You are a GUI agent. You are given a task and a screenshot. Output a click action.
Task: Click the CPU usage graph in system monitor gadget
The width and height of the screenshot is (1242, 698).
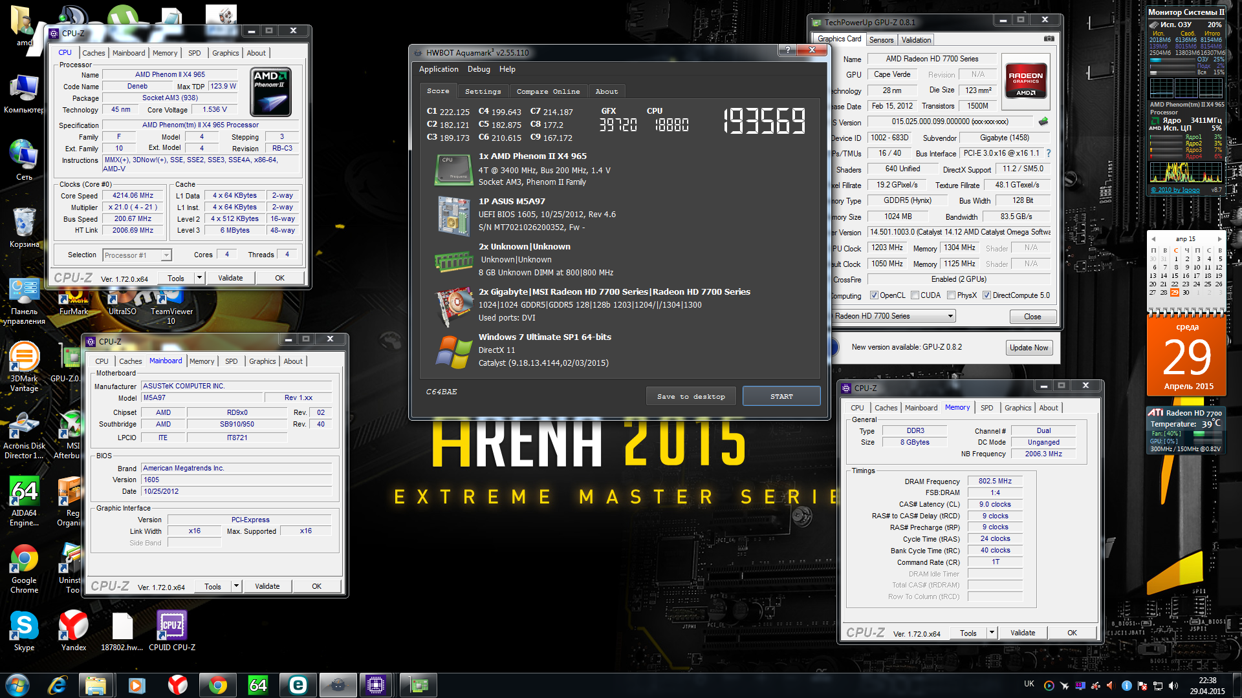click(1186, 172)
